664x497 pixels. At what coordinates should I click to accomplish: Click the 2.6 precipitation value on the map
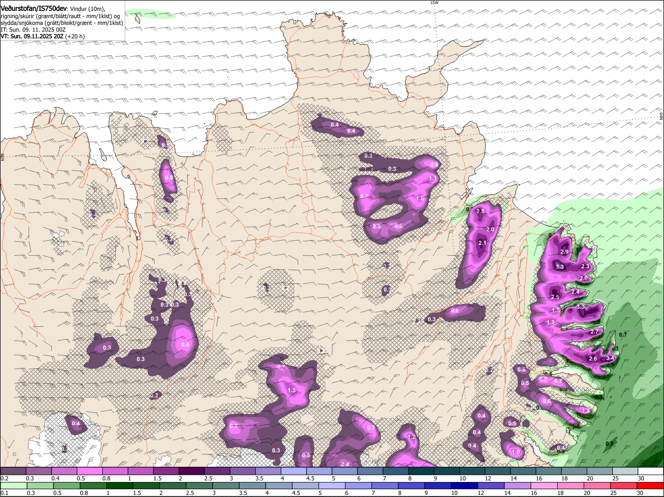click(x=593, y=358)
